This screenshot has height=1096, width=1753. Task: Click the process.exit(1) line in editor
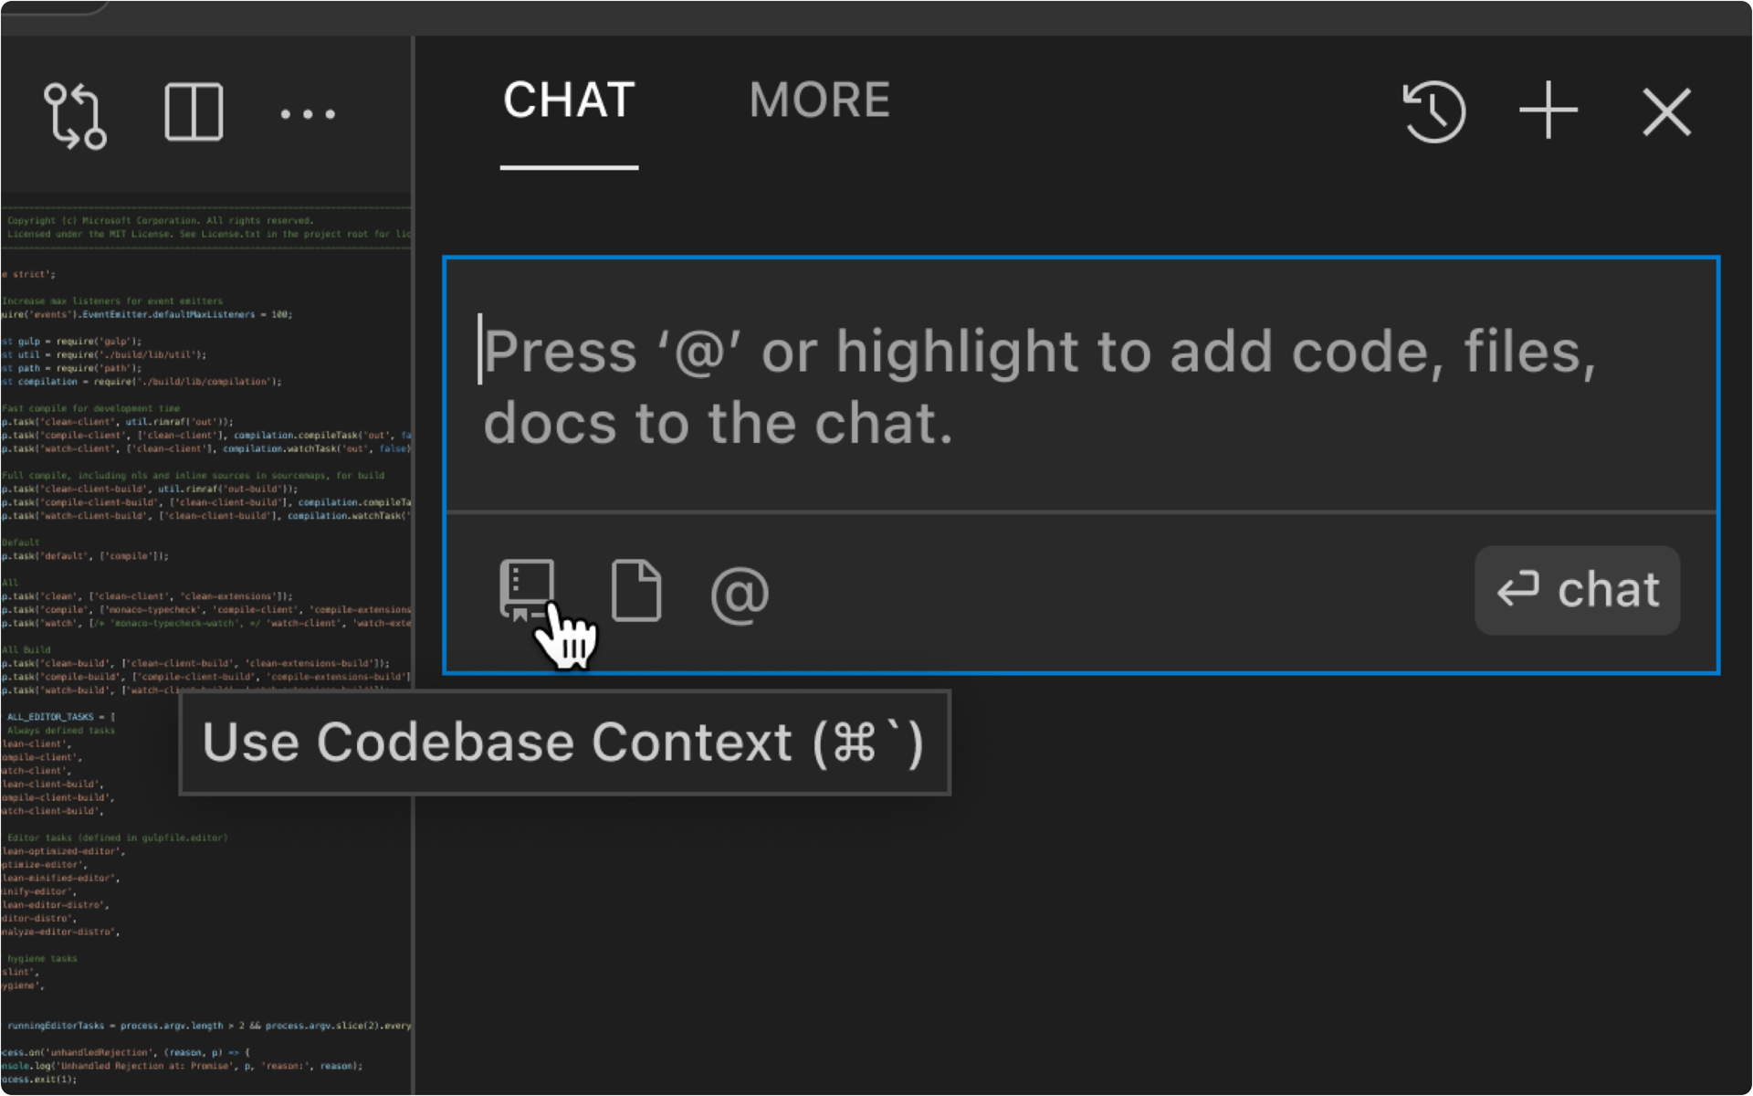tap(39, 1080)
